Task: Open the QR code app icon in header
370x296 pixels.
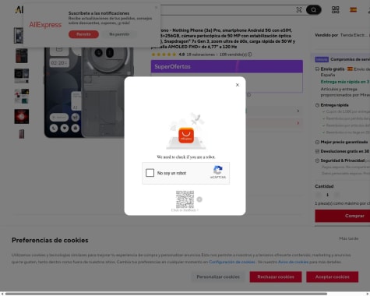Action: click(336, 10)
